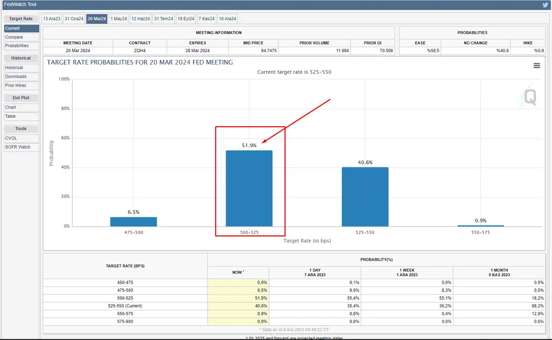This screenshot has height=340, width=552.
Task: Show Prior Hikes page
Action: 16,85
